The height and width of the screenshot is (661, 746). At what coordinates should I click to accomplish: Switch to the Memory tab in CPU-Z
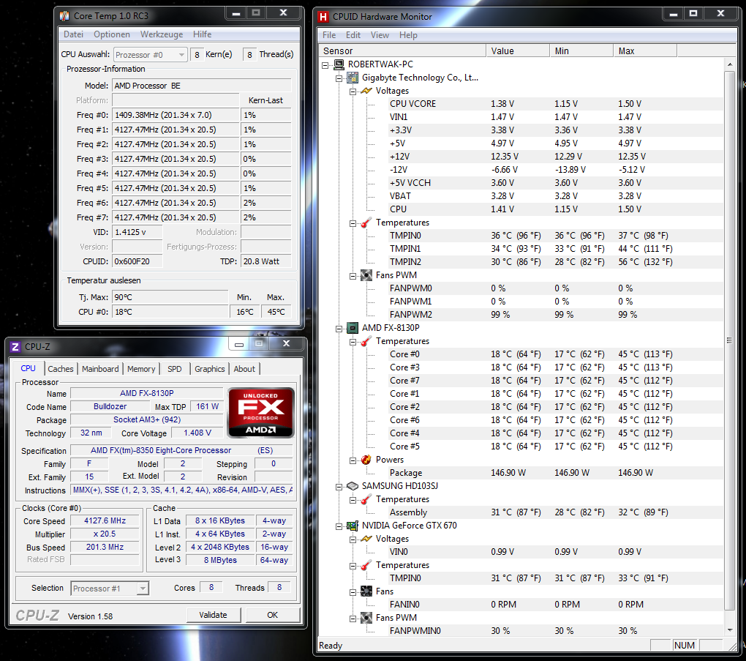click(x=141, y=369)
